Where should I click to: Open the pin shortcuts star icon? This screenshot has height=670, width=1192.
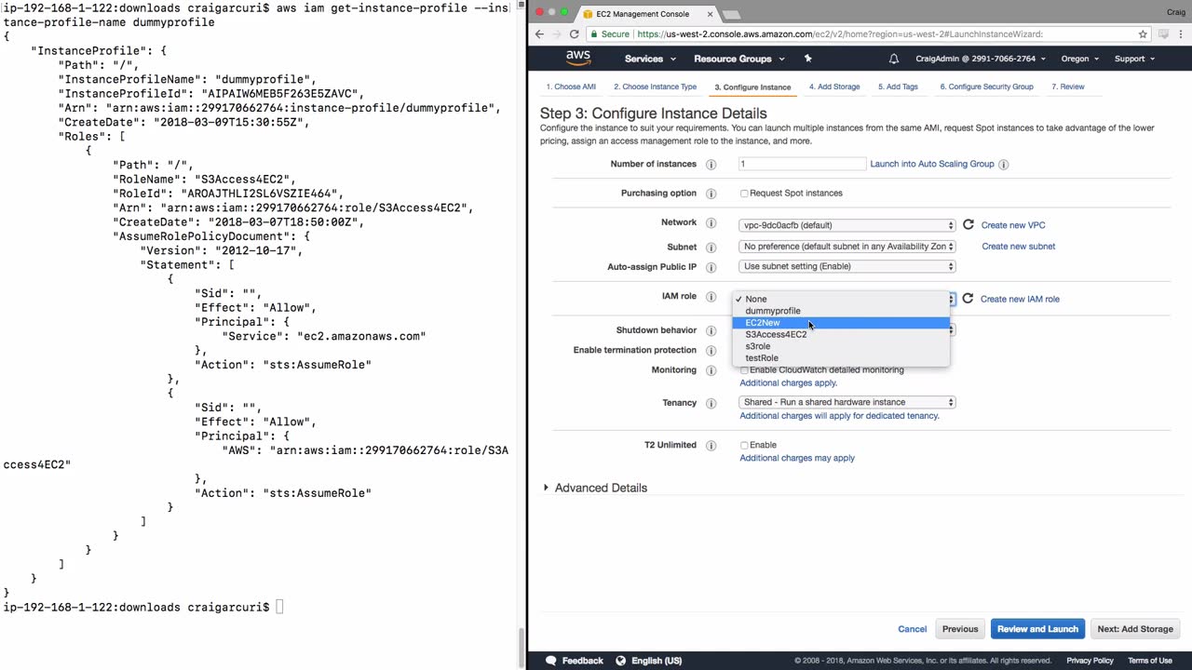(807, 59)
